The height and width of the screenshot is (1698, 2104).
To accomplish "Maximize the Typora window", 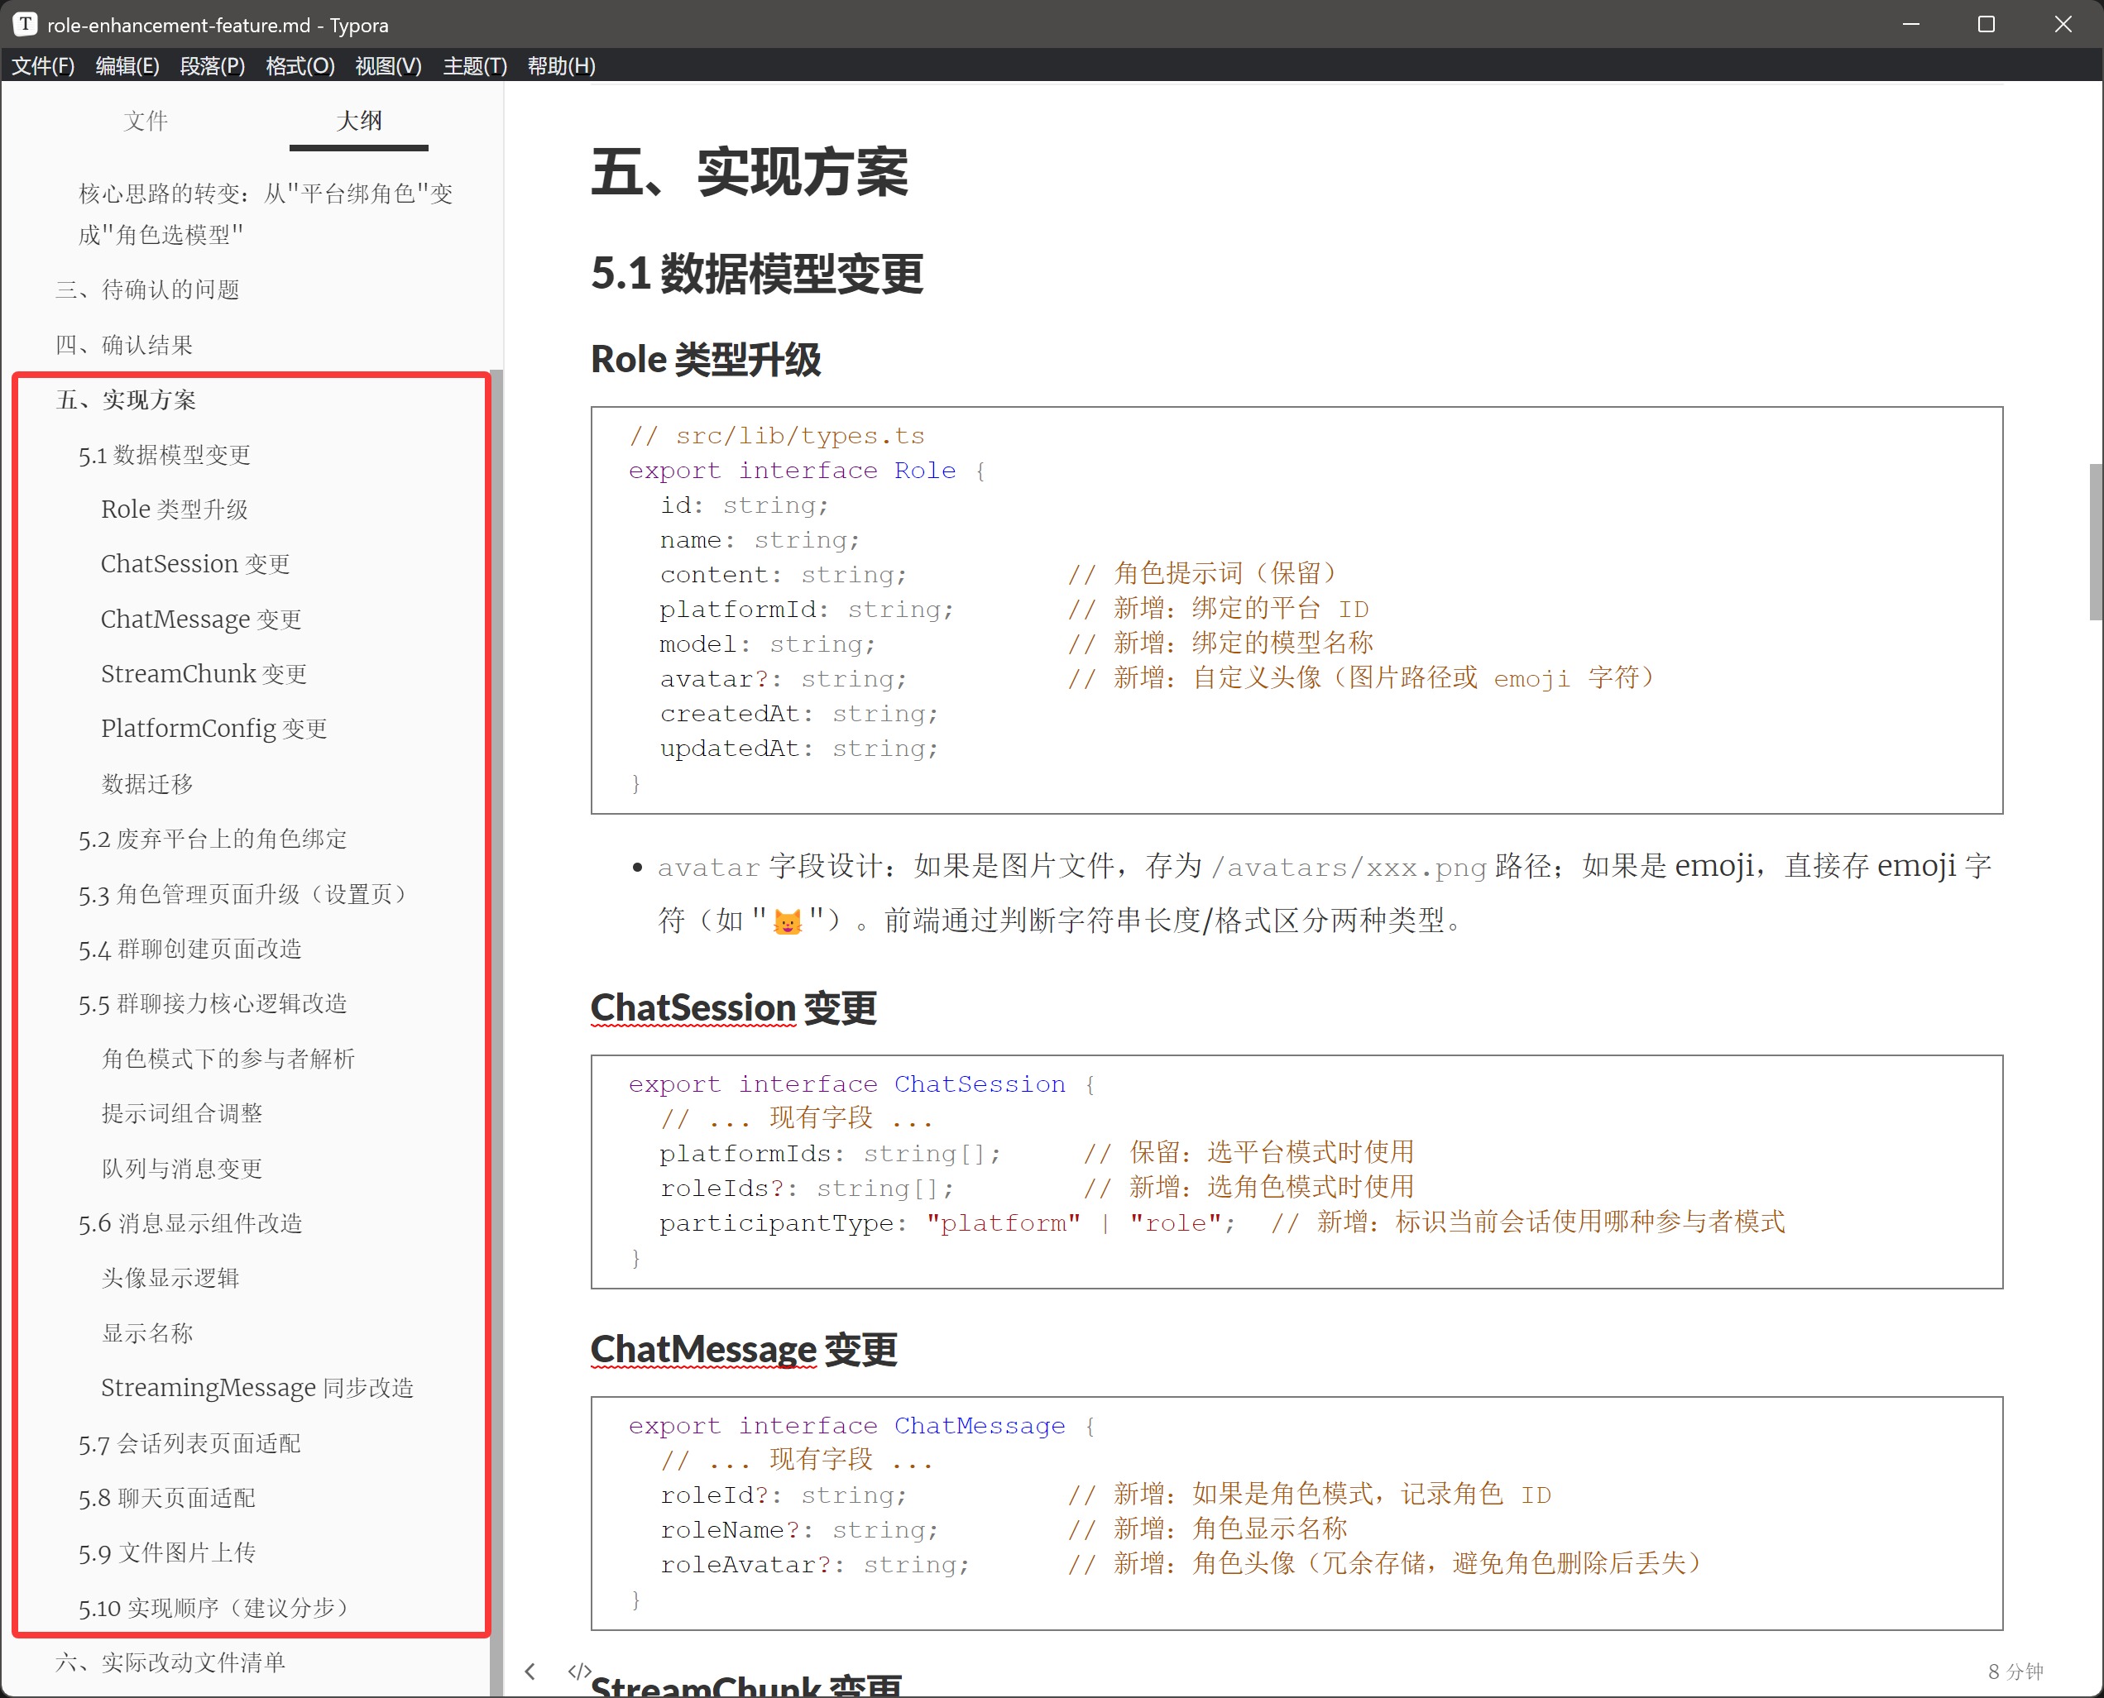I will [x=1986, y=25].
